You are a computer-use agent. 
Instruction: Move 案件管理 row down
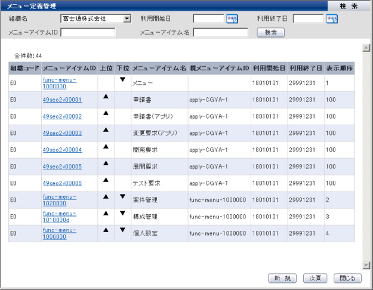point(122,196)
